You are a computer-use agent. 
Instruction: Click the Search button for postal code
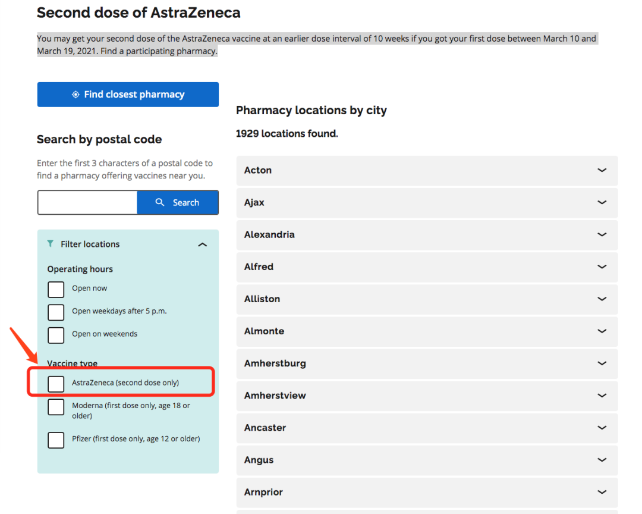pos(178,202)
